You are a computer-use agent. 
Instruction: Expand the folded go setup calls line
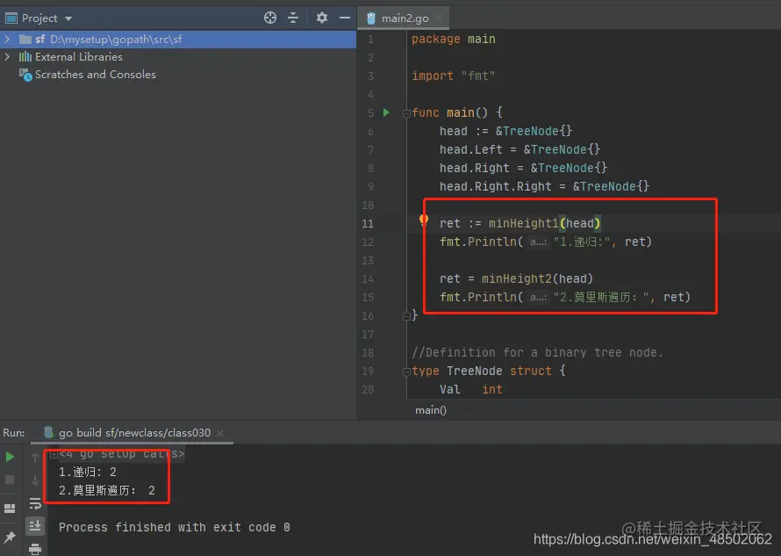point(54,454)
